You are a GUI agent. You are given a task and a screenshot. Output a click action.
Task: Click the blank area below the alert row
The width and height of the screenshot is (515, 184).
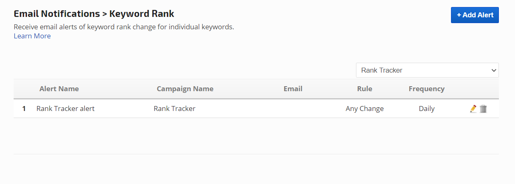(x=256, y=136)
